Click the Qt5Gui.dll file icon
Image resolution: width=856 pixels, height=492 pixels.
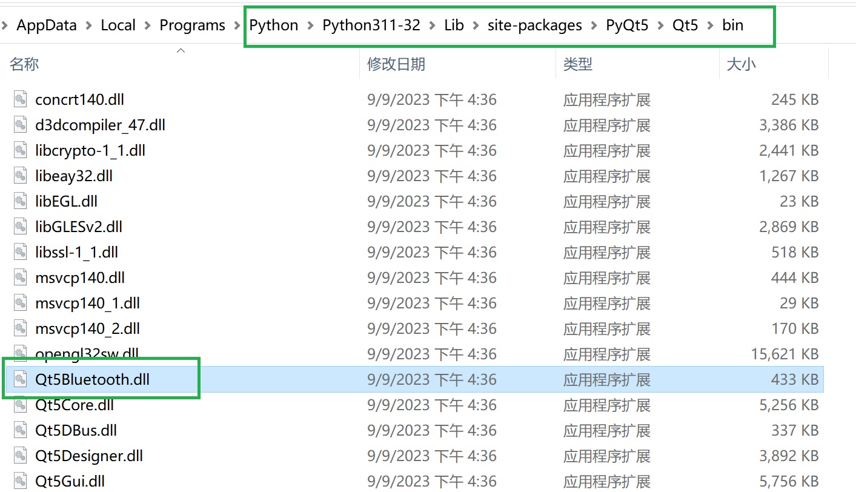coord(21,481)
